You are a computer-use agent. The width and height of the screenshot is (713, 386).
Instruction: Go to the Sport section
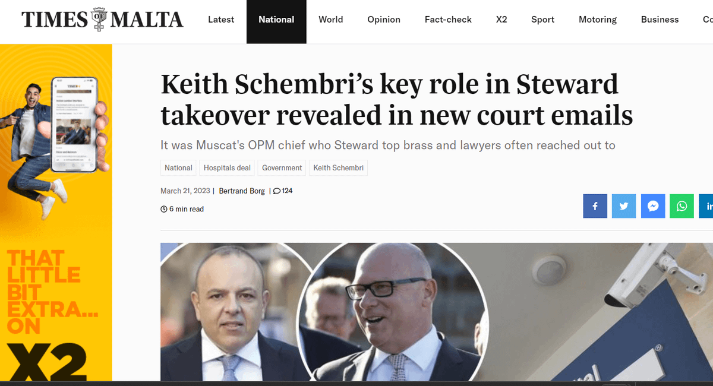pos(542,20)
